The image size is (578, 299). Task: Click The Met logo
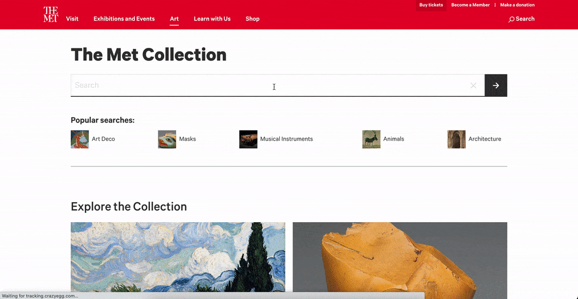point(51,14)
